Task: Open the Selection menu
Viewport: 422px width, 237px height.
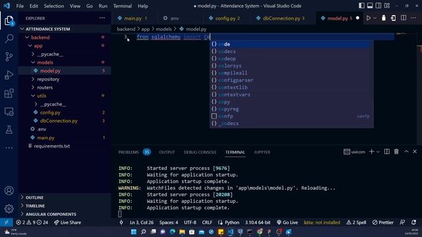Action: click(x=54, y=6)
